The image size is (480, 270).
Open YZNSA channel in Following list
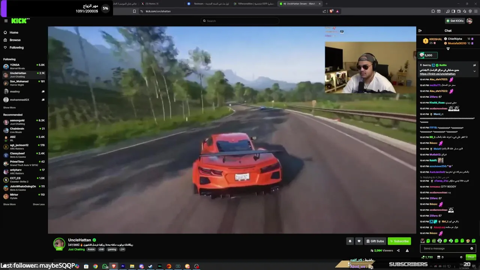click(23, 66)
